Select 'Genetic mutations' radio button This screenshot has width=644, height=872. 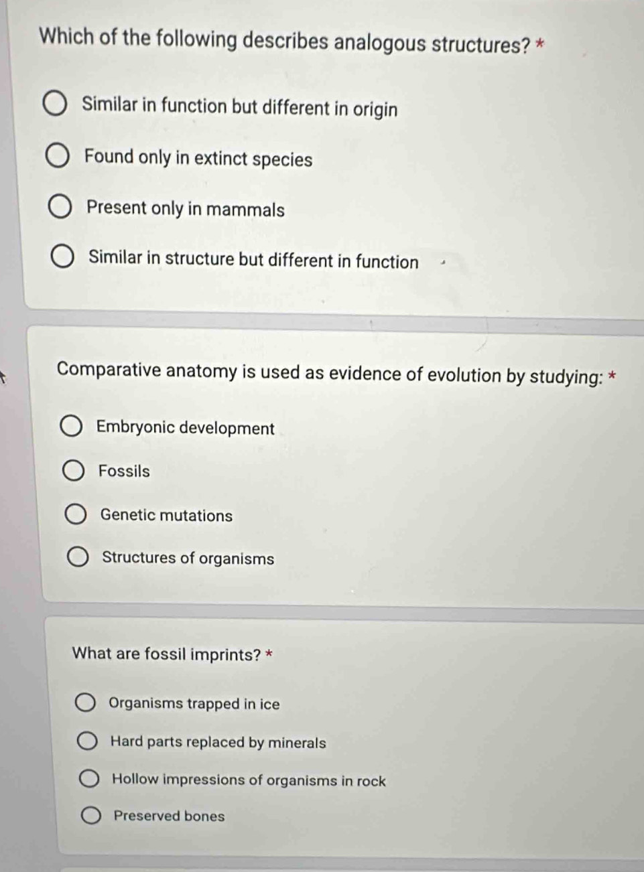[76, 514]
